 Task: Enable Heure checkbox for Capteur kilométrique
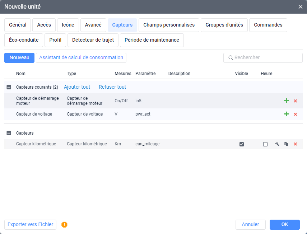[x=265, y=144]
